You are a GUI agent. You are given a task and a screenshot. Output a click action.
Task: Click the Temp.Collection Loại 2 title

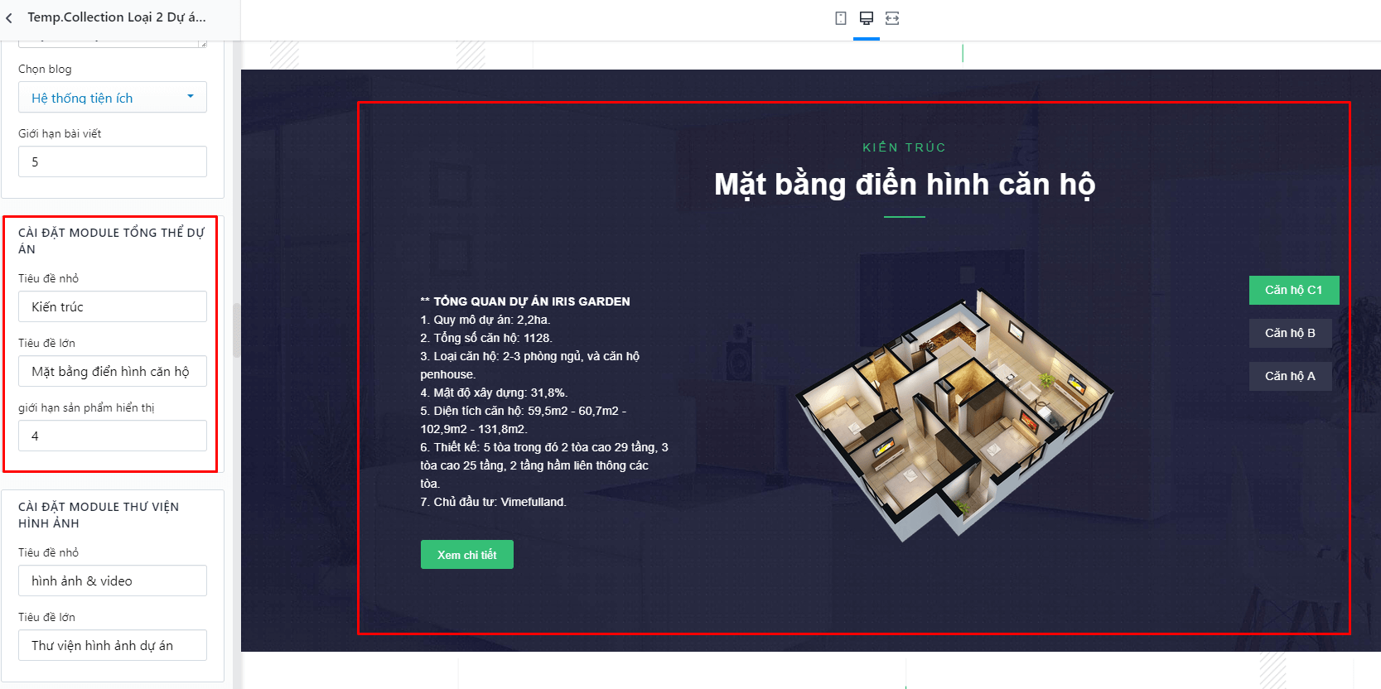coord(117,17)
